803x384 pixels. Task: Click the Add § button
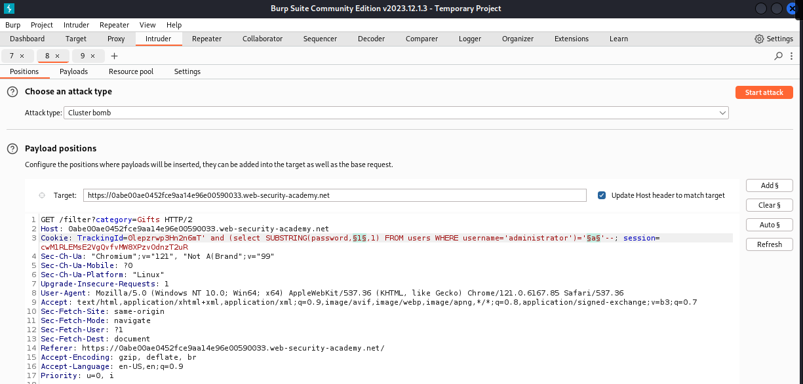(x=770, y=185)
